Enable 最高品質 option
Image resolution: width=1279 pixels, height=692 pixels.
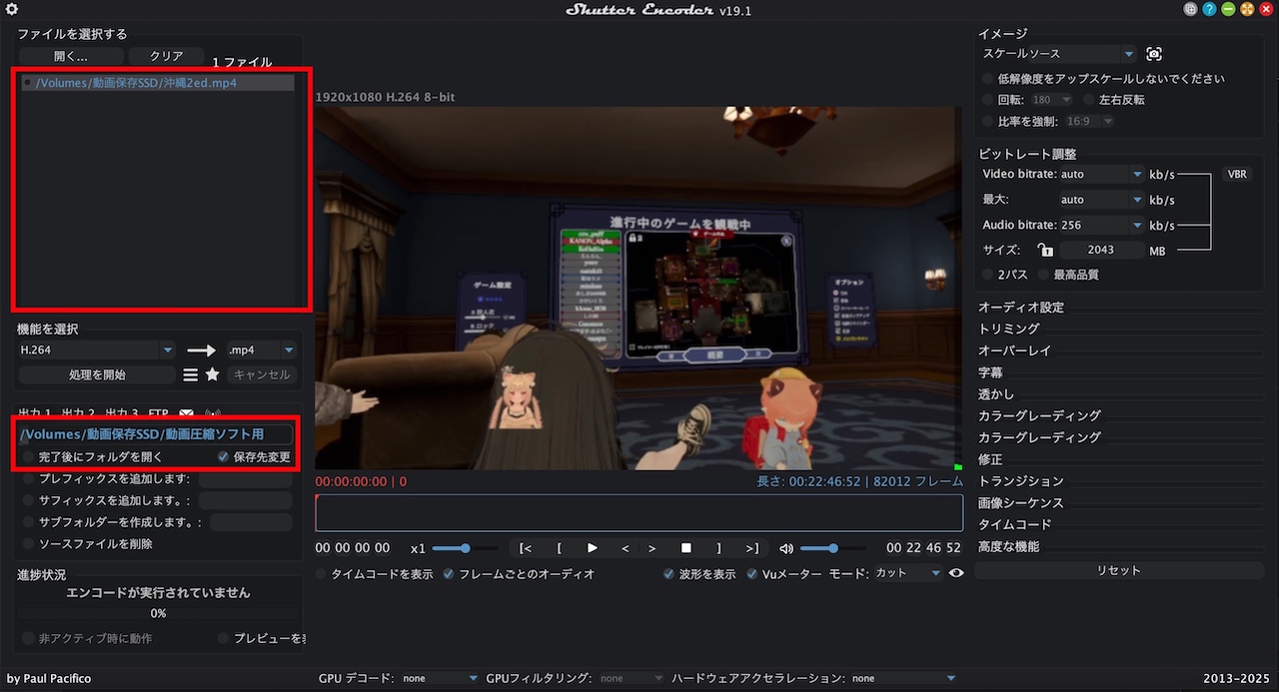pyautogui.click(x=1045, y=275)
